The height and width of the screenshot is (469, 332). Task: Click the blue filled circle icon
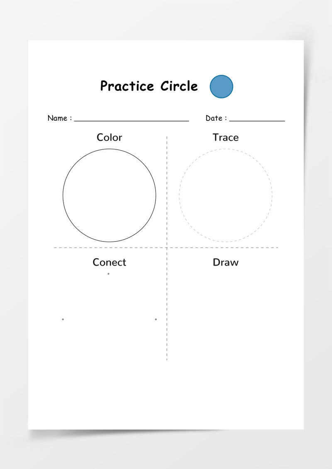click(x=221, y=86)
